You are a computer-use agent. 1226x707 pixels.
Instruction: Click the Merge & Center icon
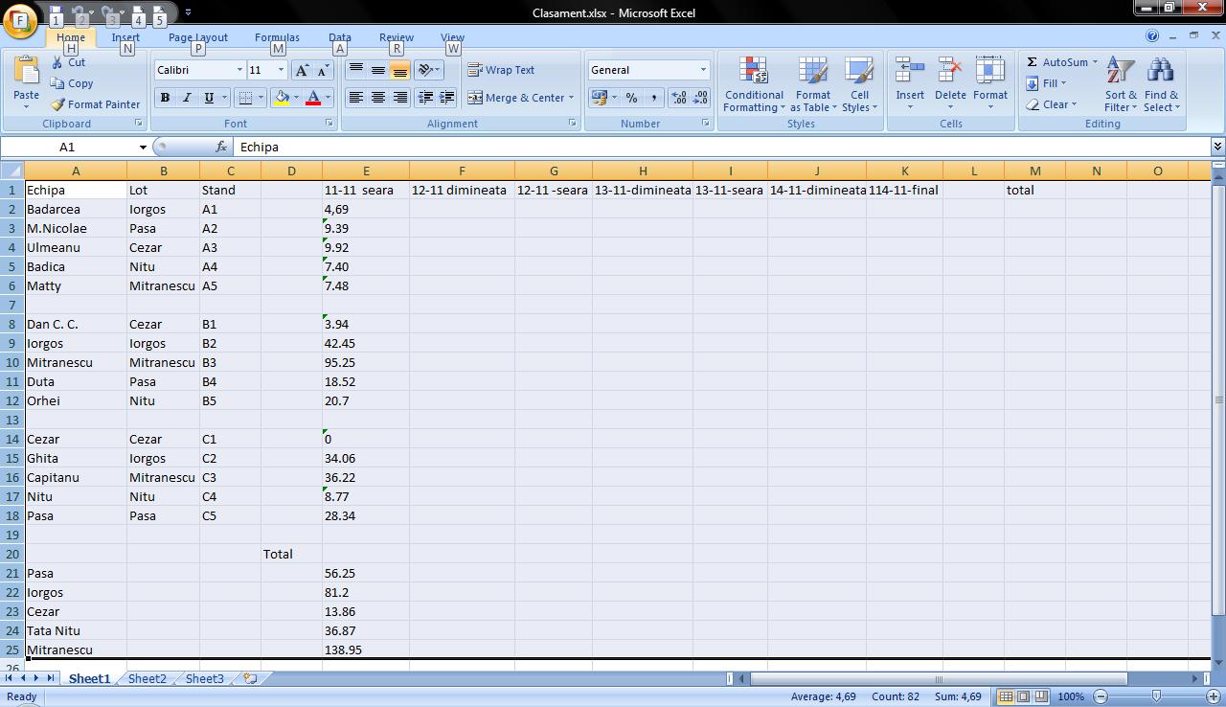coord(475,98)
